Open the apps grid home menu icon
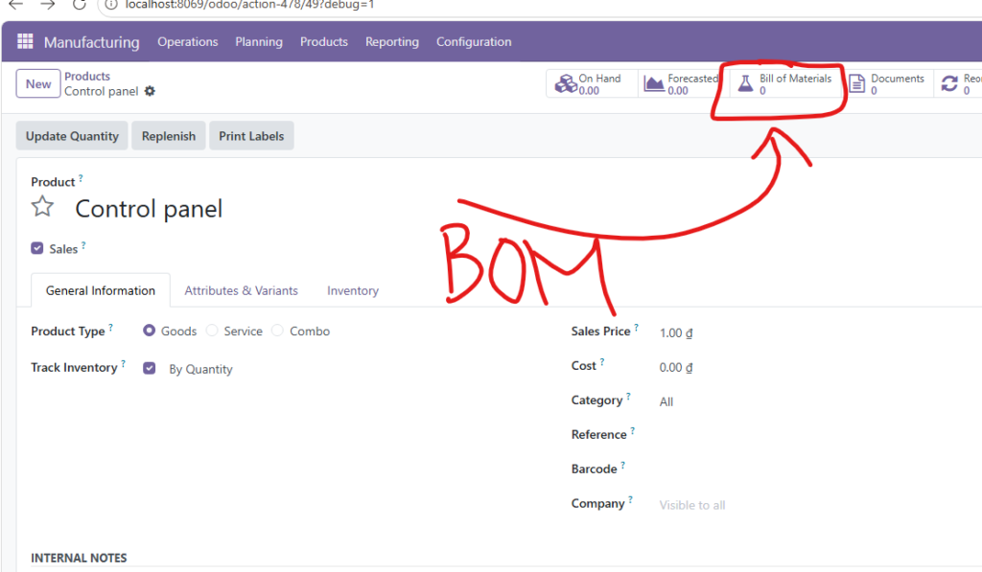 point(25,42)
